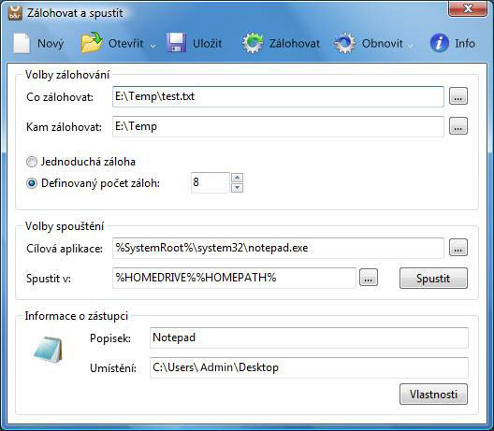Click the Co zálohovat: label
The width and height of the screenshot is (494, 431).
60,97
